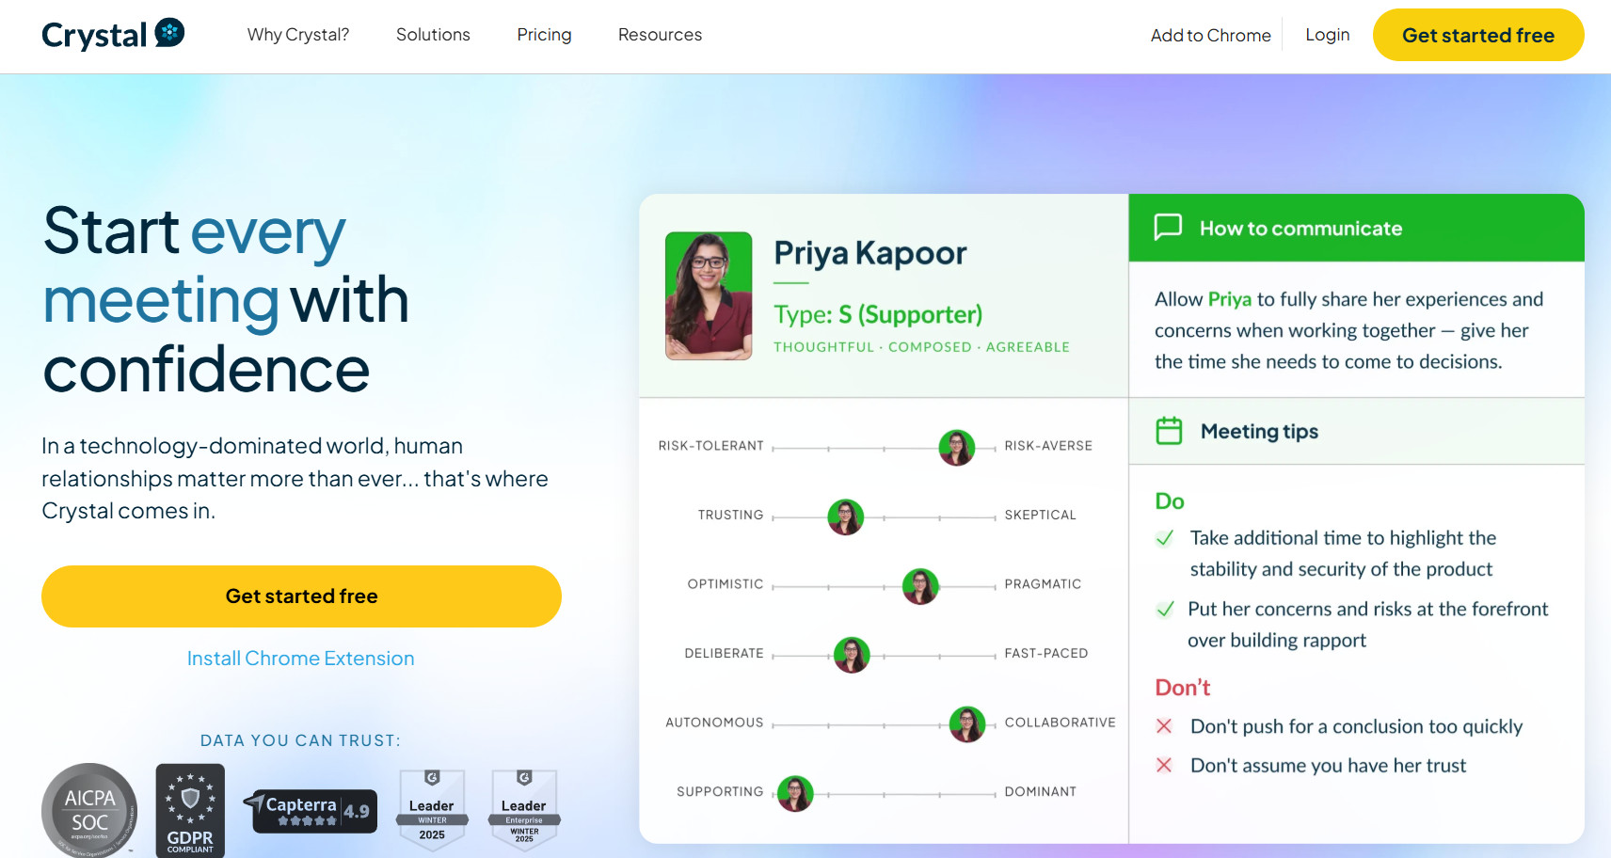Click the 'Don't' red heading

pos(1182,688)
